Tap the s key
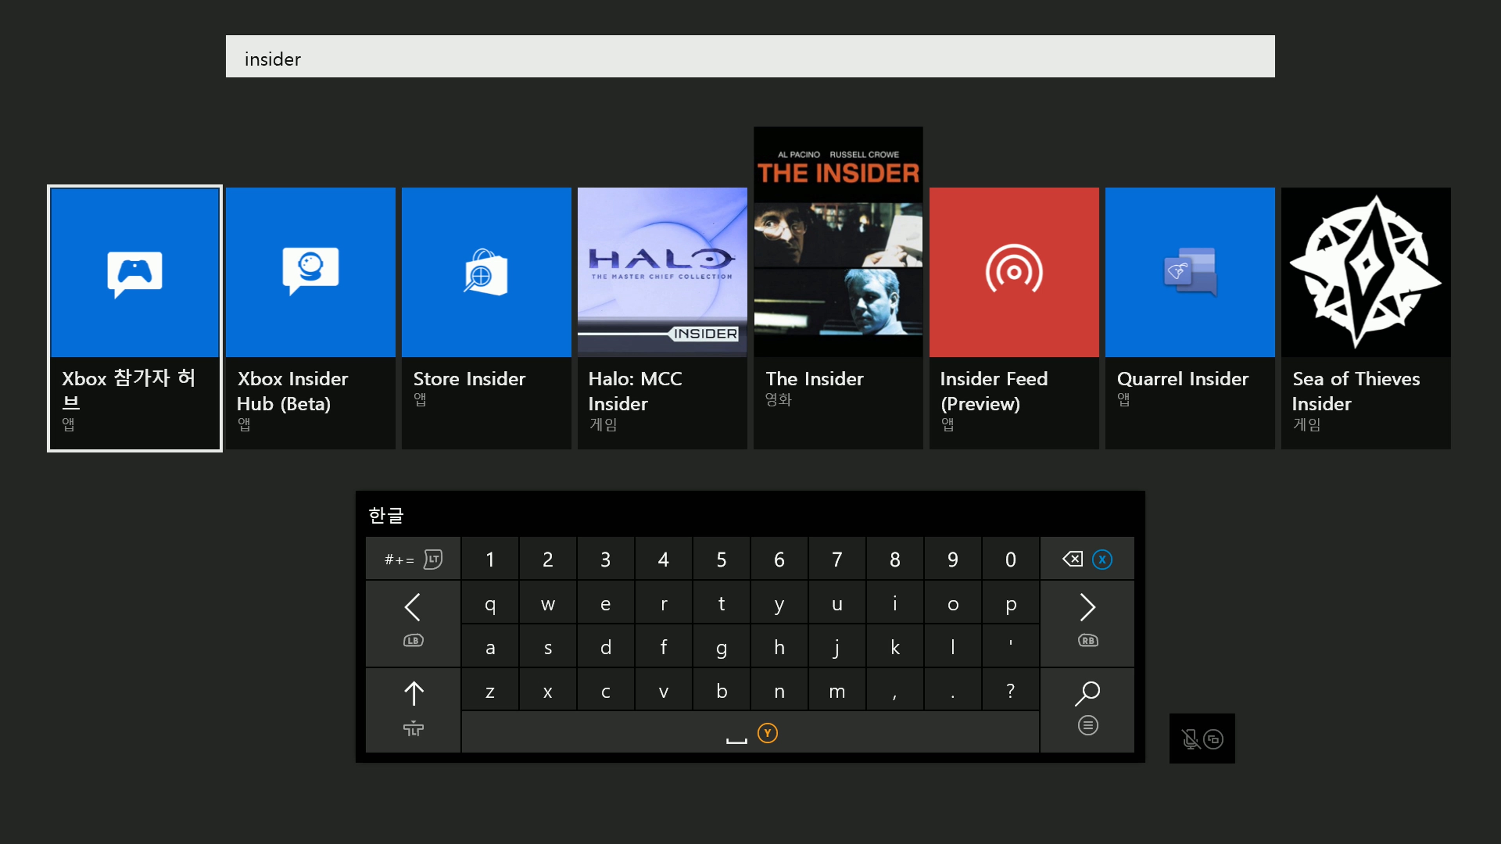Viewport: 1501px width, 844px height. 548,647
